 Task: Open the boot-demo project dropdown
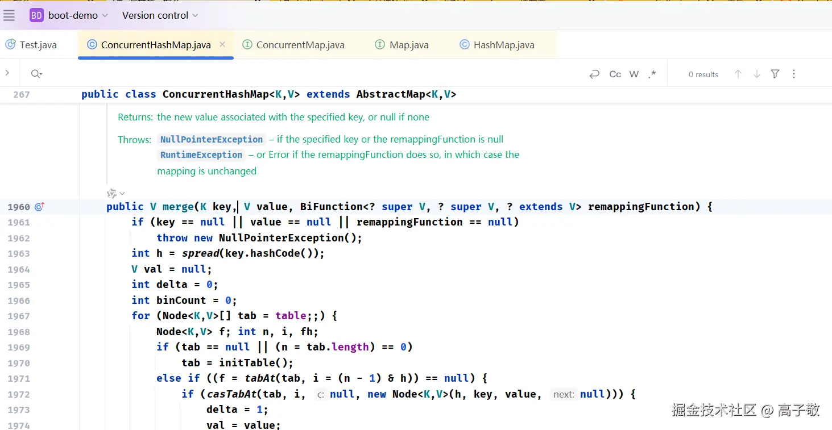(69, 15)
